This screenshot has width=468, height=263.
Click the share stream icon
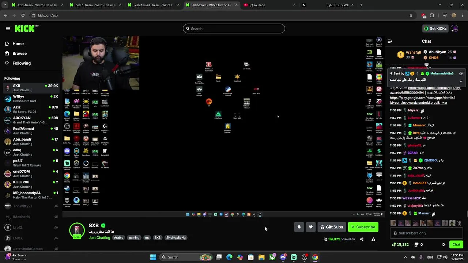[x=362, y=239]
